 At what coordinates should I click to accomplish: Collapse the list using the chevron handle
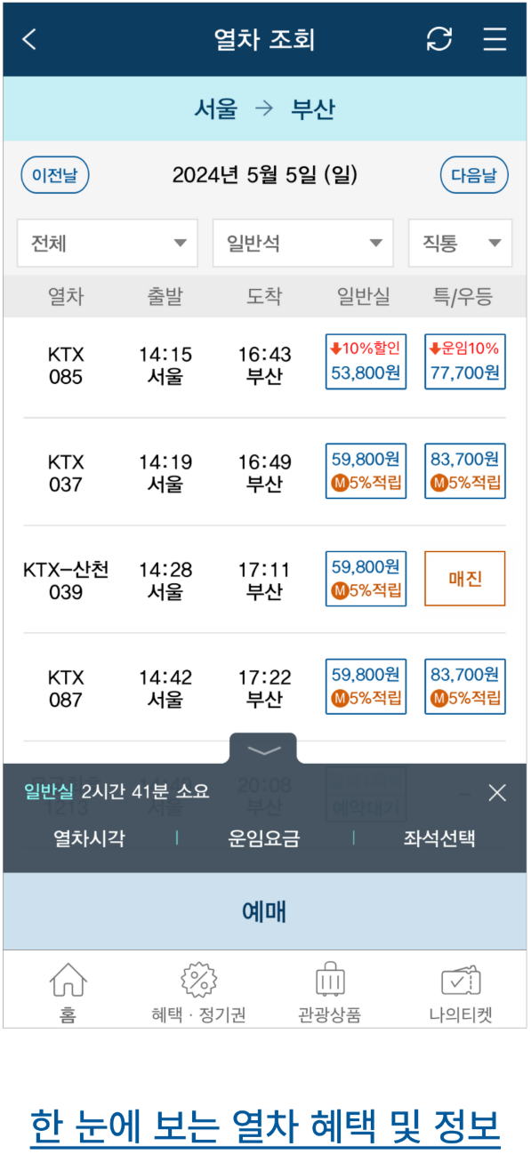click(x=263, y=749)
